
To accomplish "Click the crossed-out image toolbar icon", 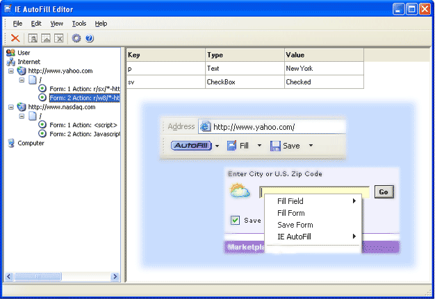I will 59,38.
